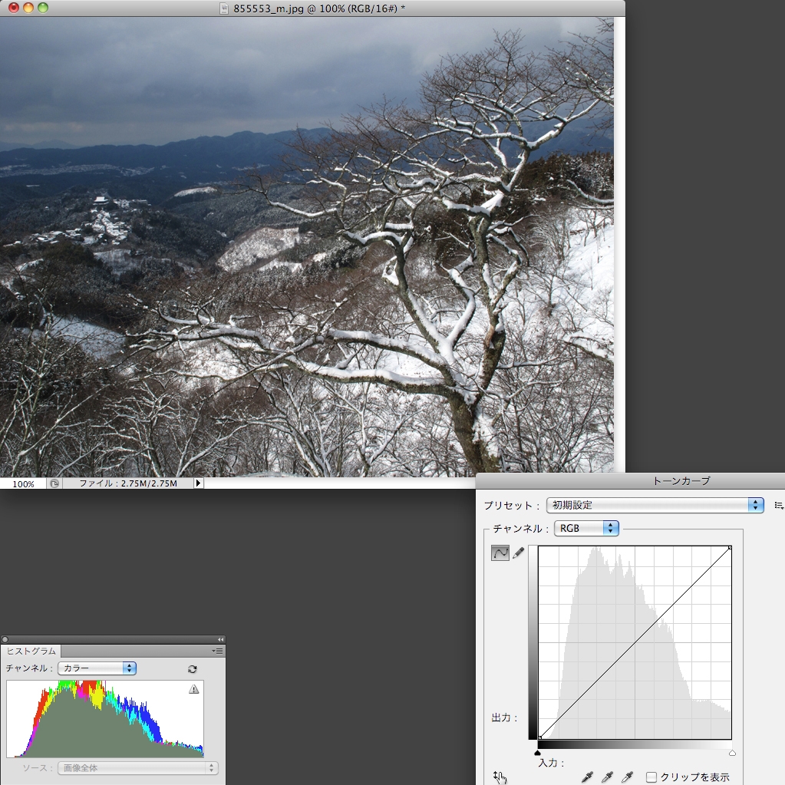Click the トーンカーブ dialog title bar
785x785 pixels.
click(x=630, y=480)
